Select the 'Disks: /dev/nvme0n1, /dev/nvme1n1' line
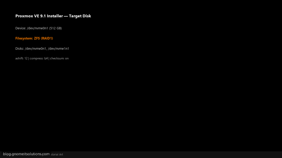Viewport: 282px width, 158px height. click(x=42, y=49)
